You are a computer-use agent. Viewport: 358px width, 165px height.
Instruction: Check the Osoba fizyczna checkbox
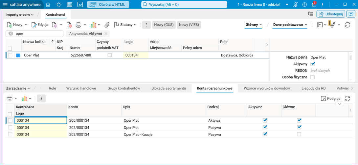(312, 77)
